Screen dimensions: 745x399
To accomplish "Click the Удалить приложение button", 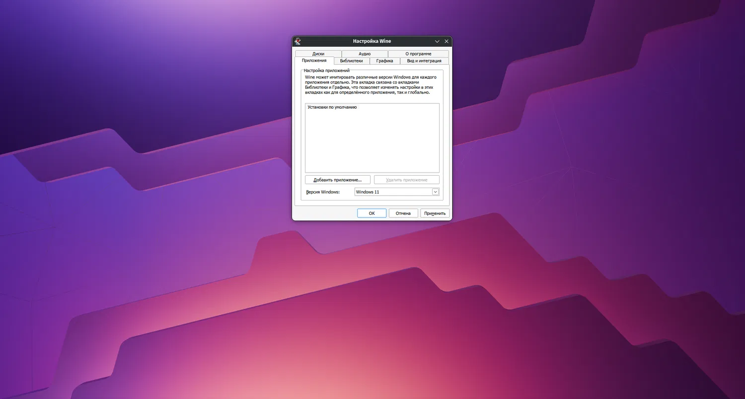I will pyautogui.click(x=406, y=180).
